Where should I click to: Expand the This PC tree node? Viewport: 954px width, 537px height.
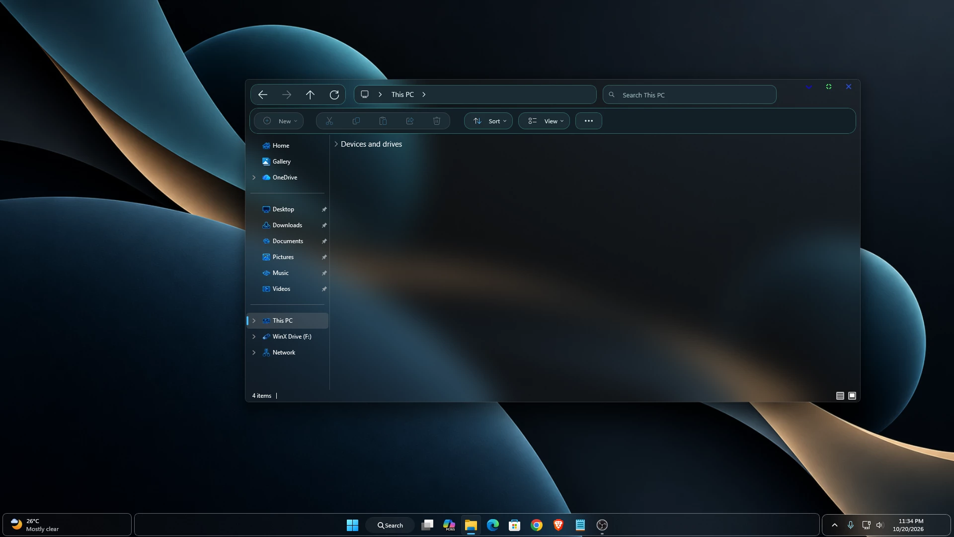254,321
